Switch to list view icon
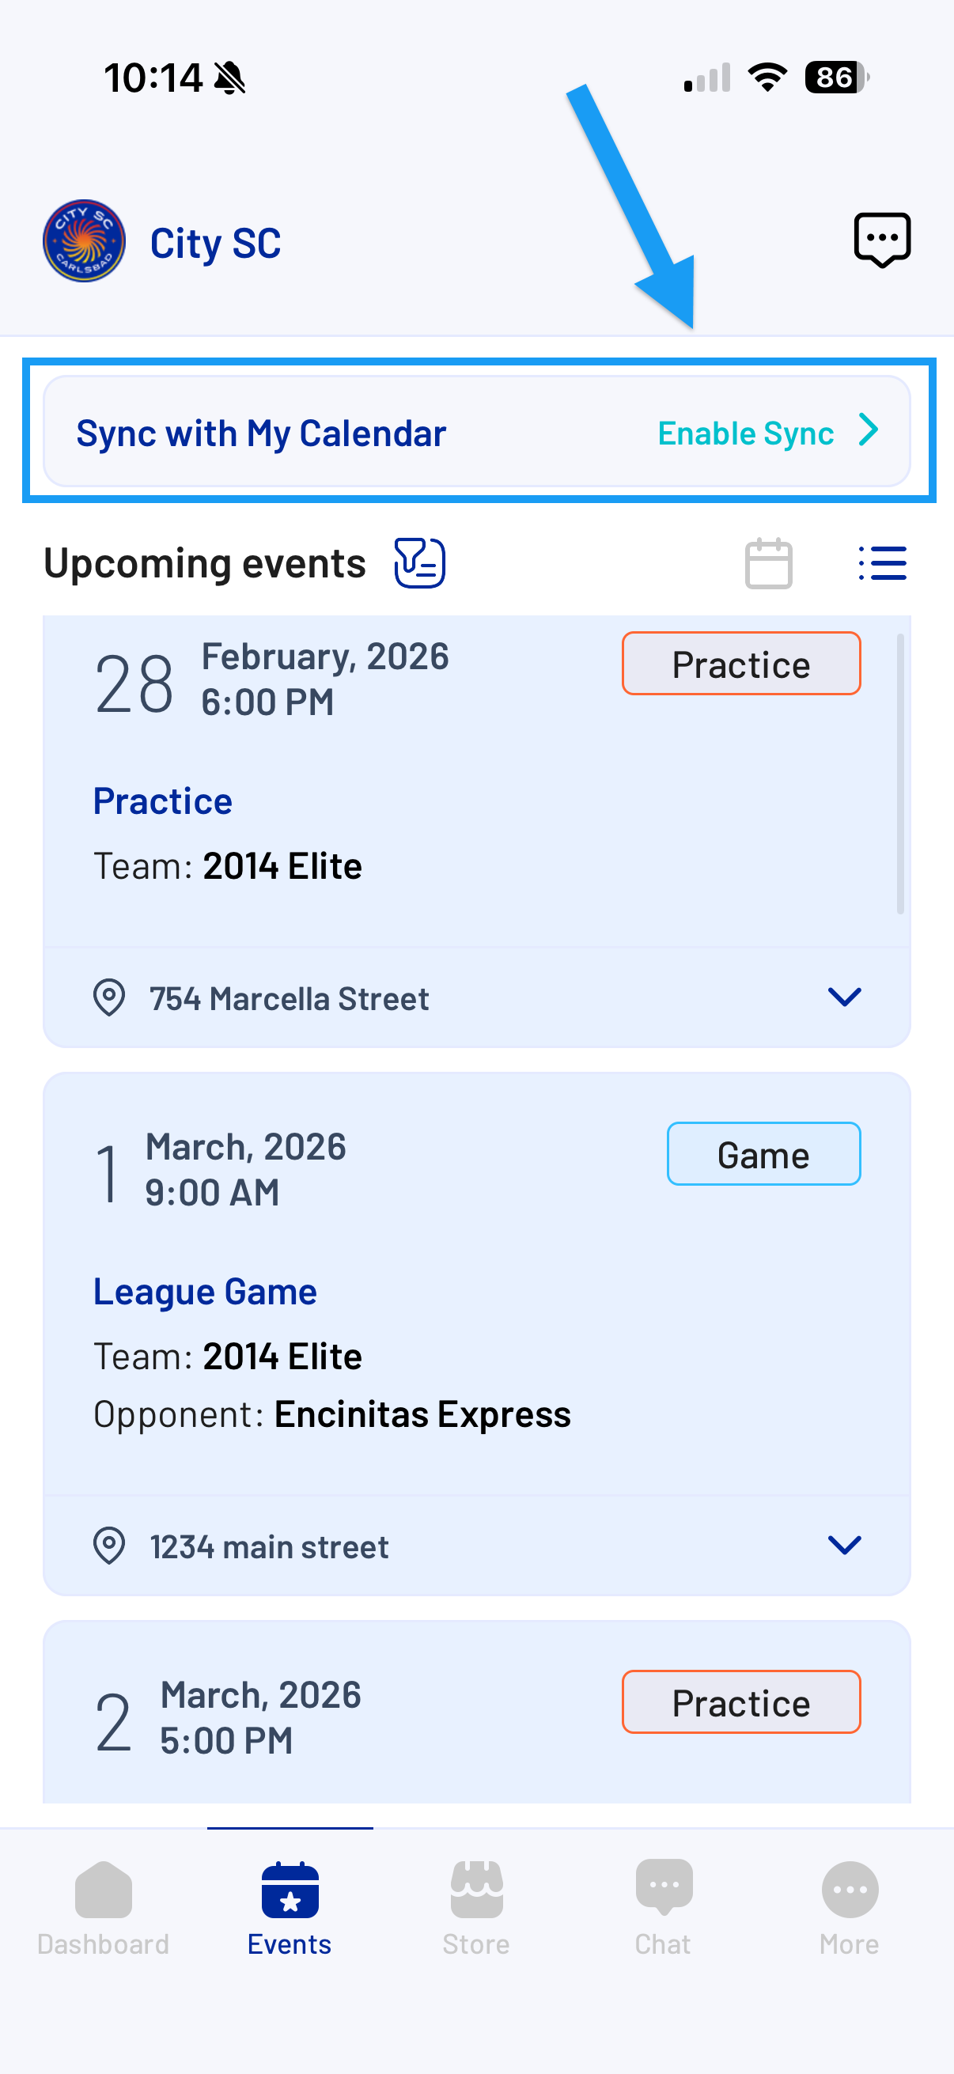The height and width of the screenshot is (2074, 954). (881, 562)
